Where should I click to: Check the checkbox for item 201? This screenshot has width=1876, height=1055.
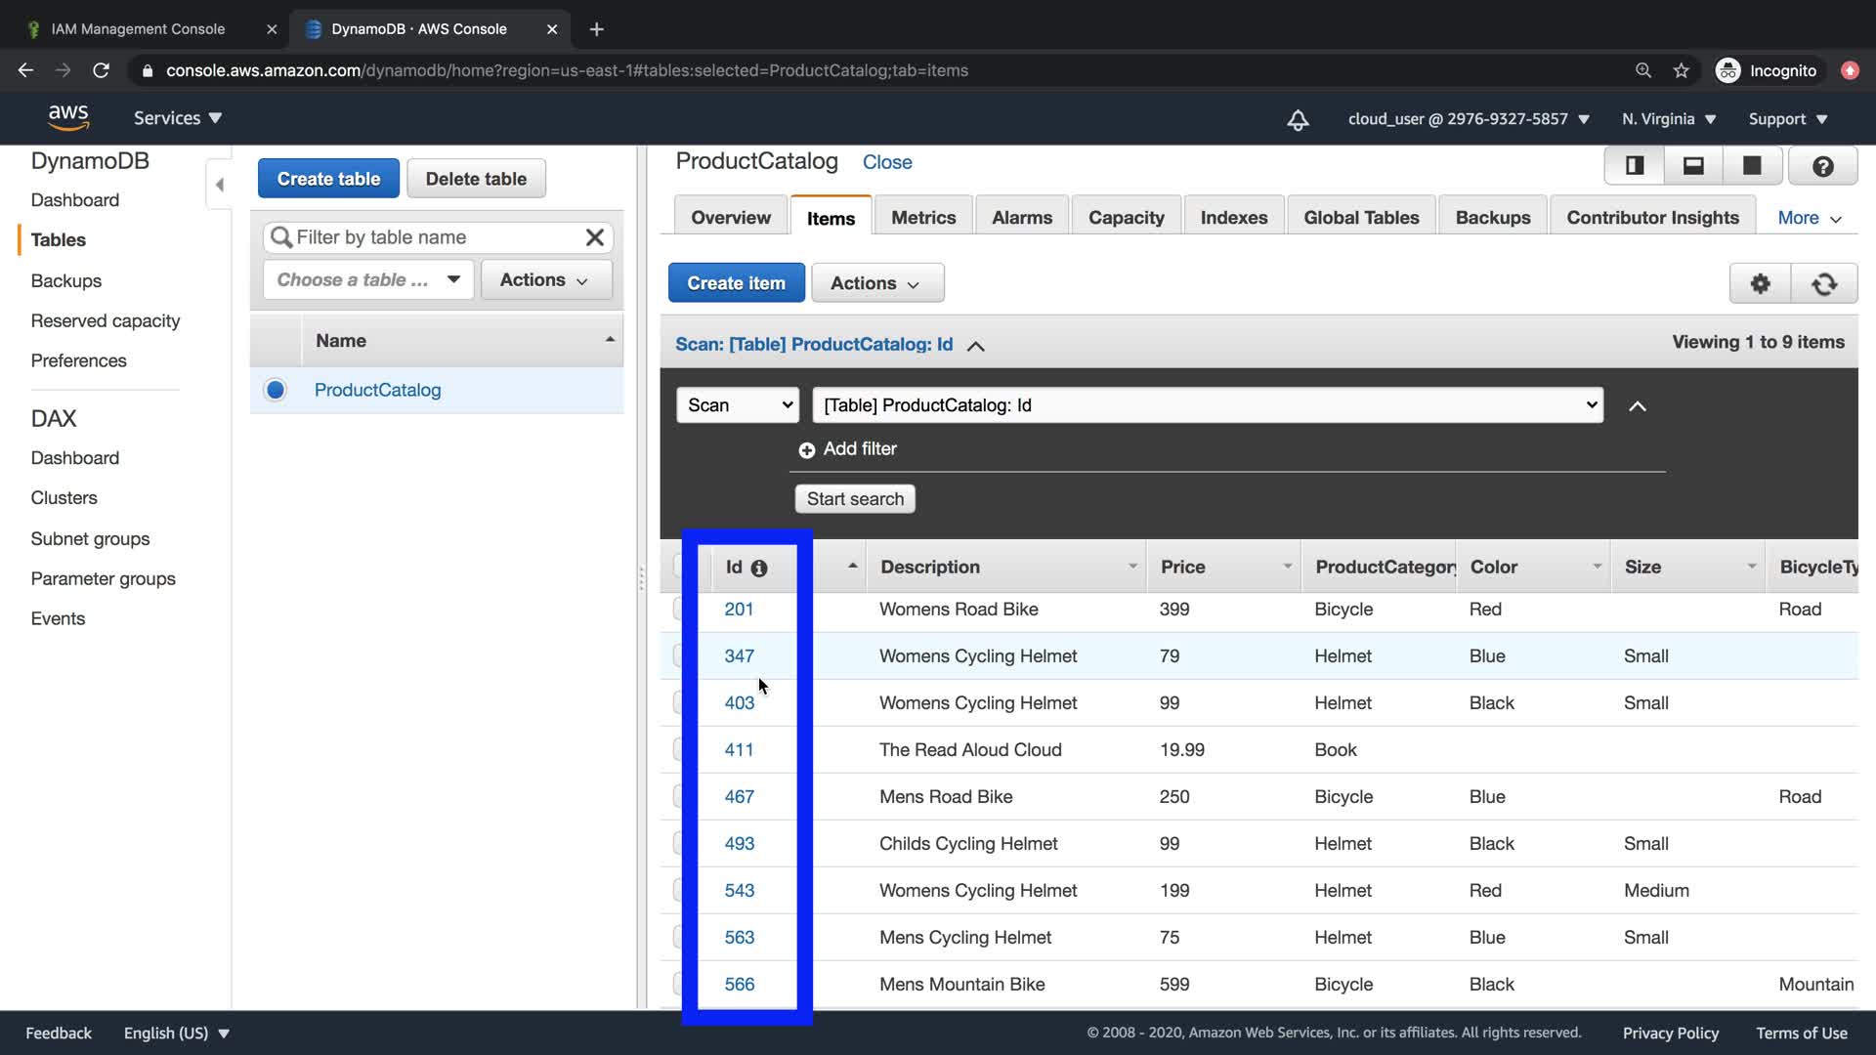coord(679,610)
